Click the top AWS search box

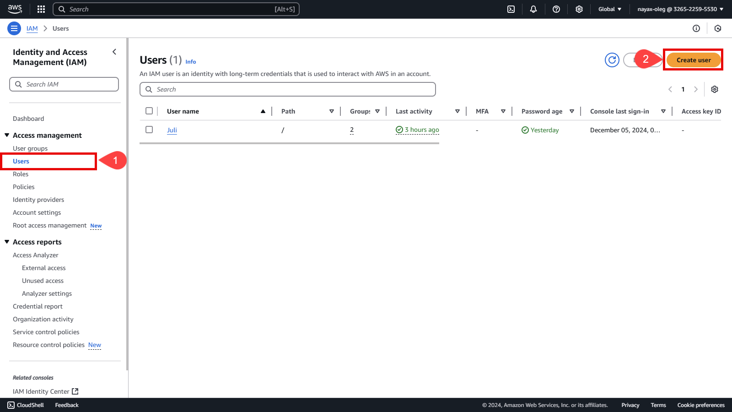tap(176, 9)
